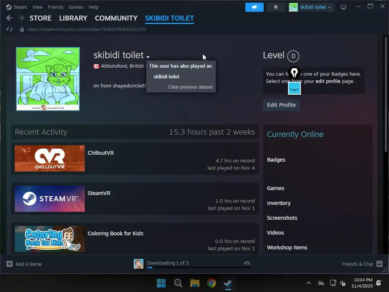Open the Windows Start menu
Image resolution: width=389 pixels, height=292 pixels.
pyautogui.click(x=161, y=283)
